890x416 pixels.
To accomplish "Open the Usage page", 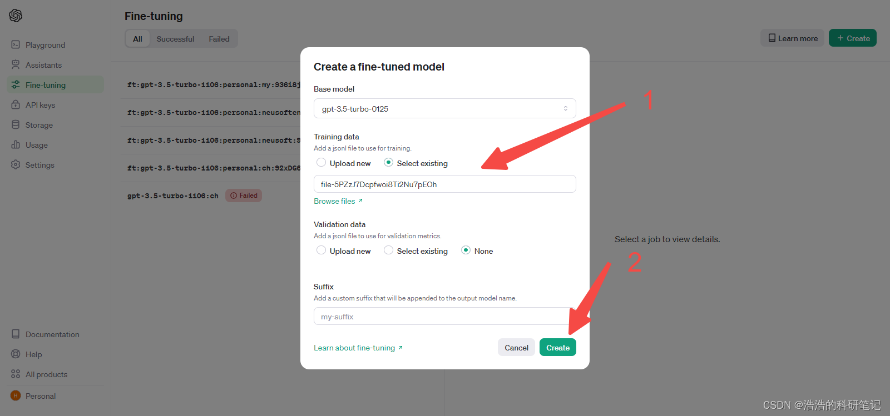I will (55, 145).
